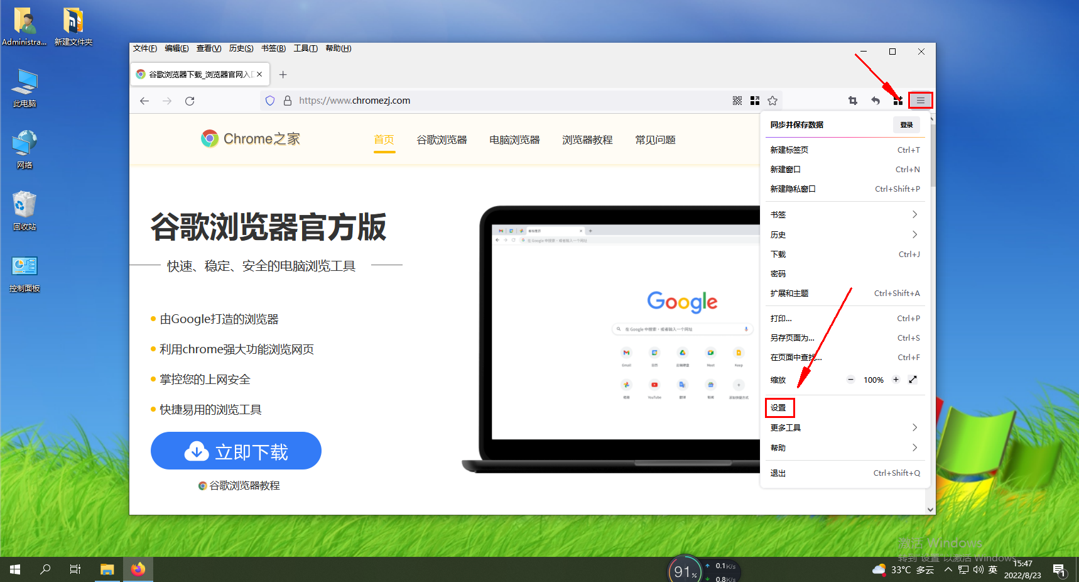Open the notification center icon
The width and height of the screenshot is (1079, 582).
1060,570
